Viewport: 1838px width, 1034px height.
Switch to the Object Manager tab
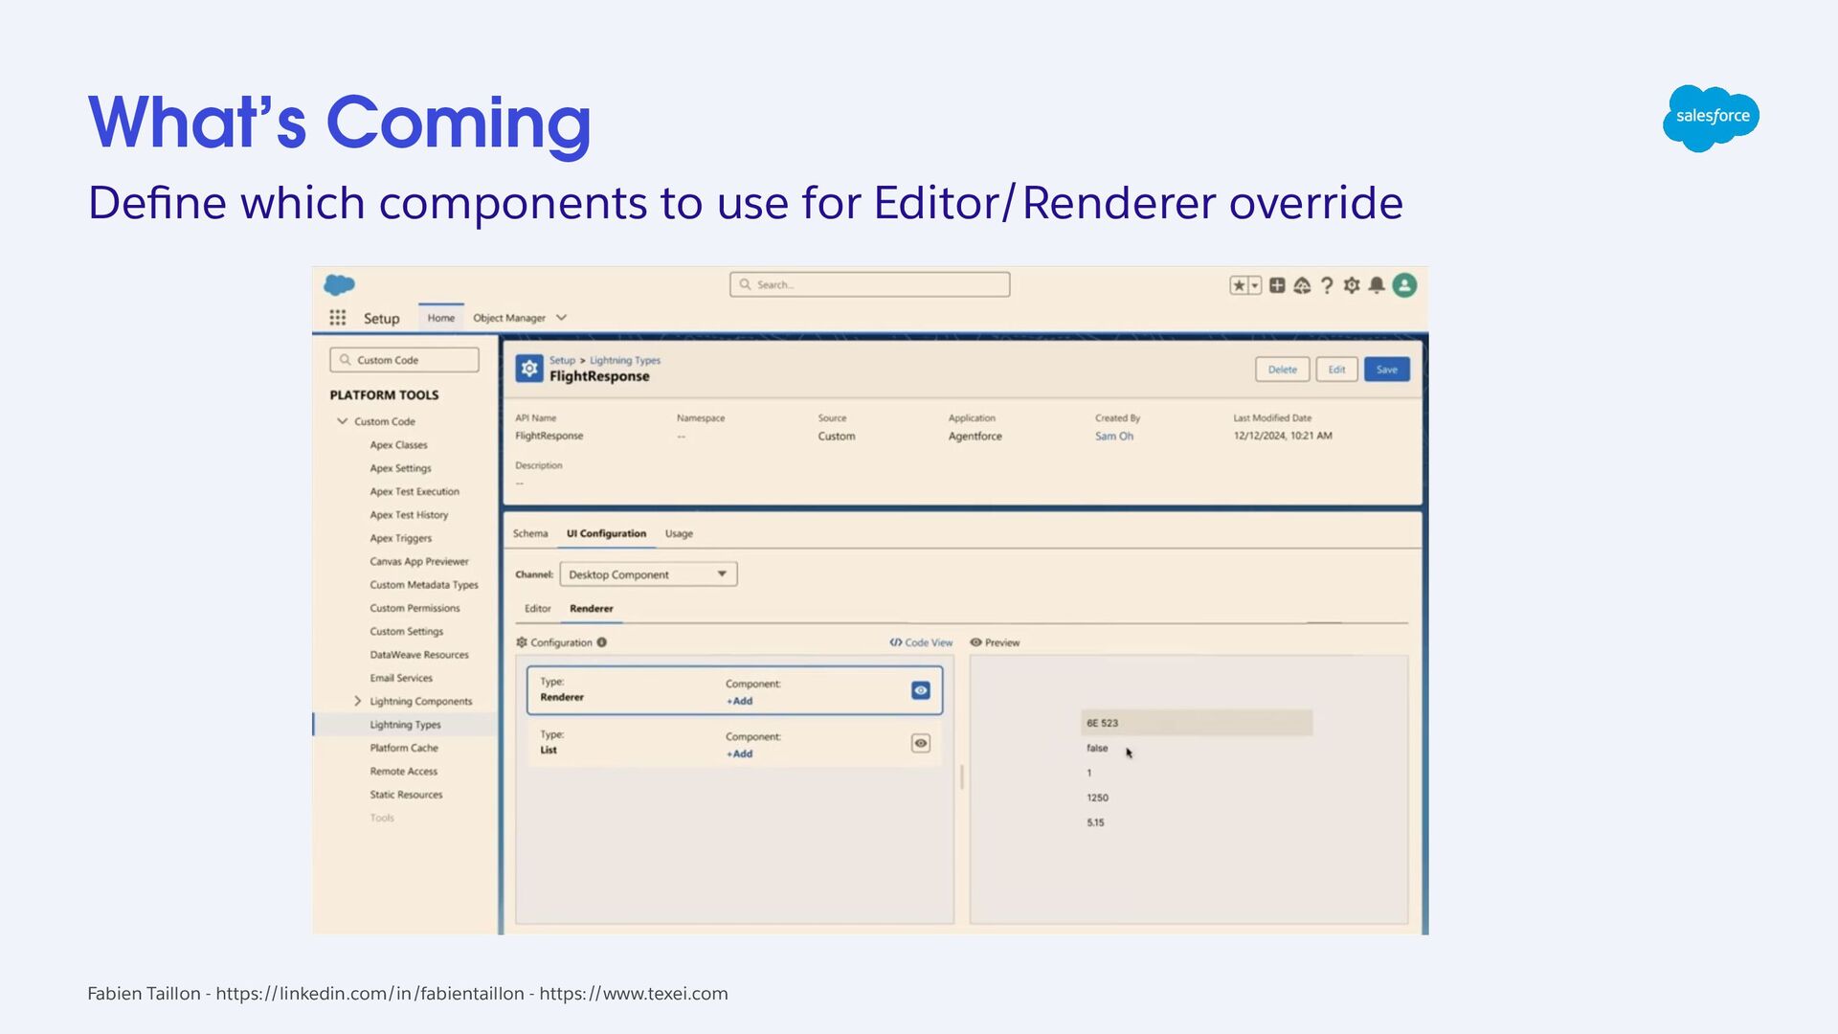(x=509, y=318)
